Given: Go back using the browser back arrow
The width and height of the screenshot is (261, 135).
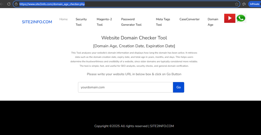Looking at the screenshot, I should [2, 4].
